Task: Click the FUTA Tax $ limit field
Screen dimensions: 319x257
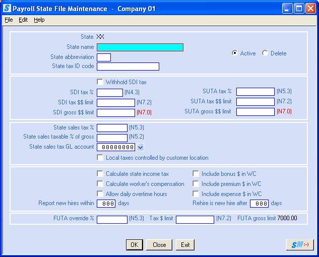Action: tap(195, 220)
